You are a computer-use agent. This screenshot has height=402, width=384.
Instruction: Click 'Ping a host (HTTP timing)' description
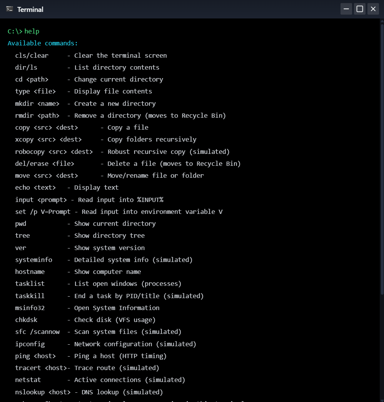[120, 356]
